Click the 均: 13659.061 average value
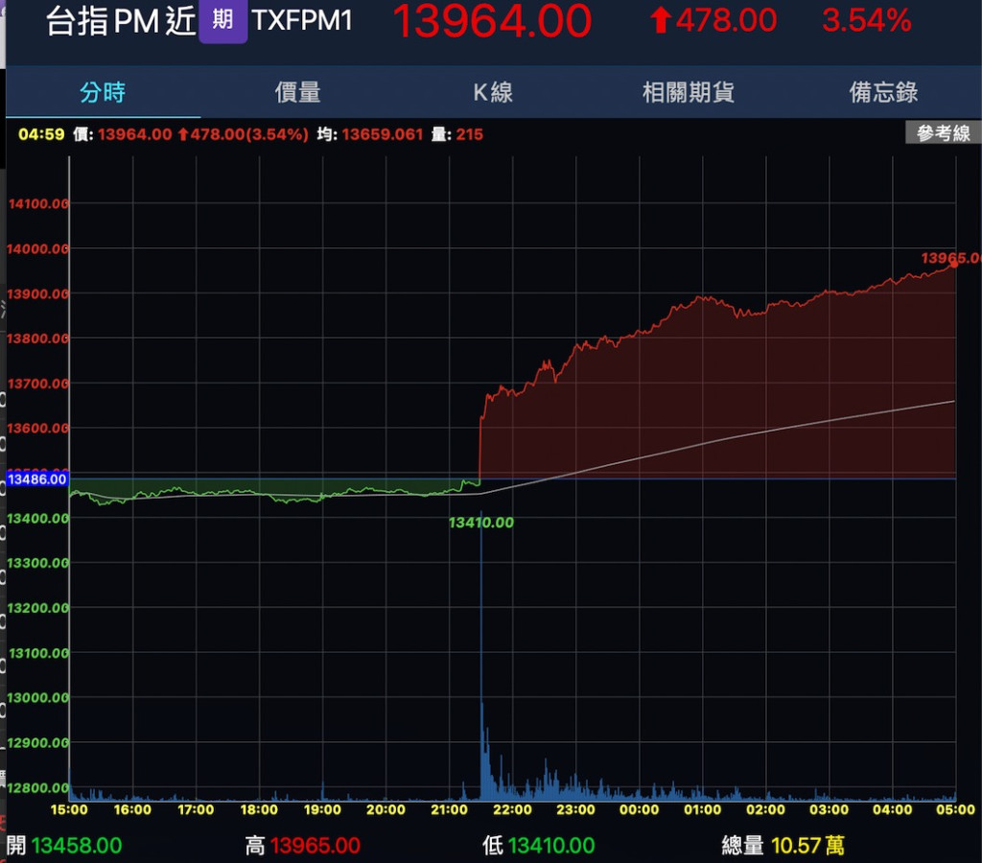This screenshot has width=982, height=863. pos(370,134)
